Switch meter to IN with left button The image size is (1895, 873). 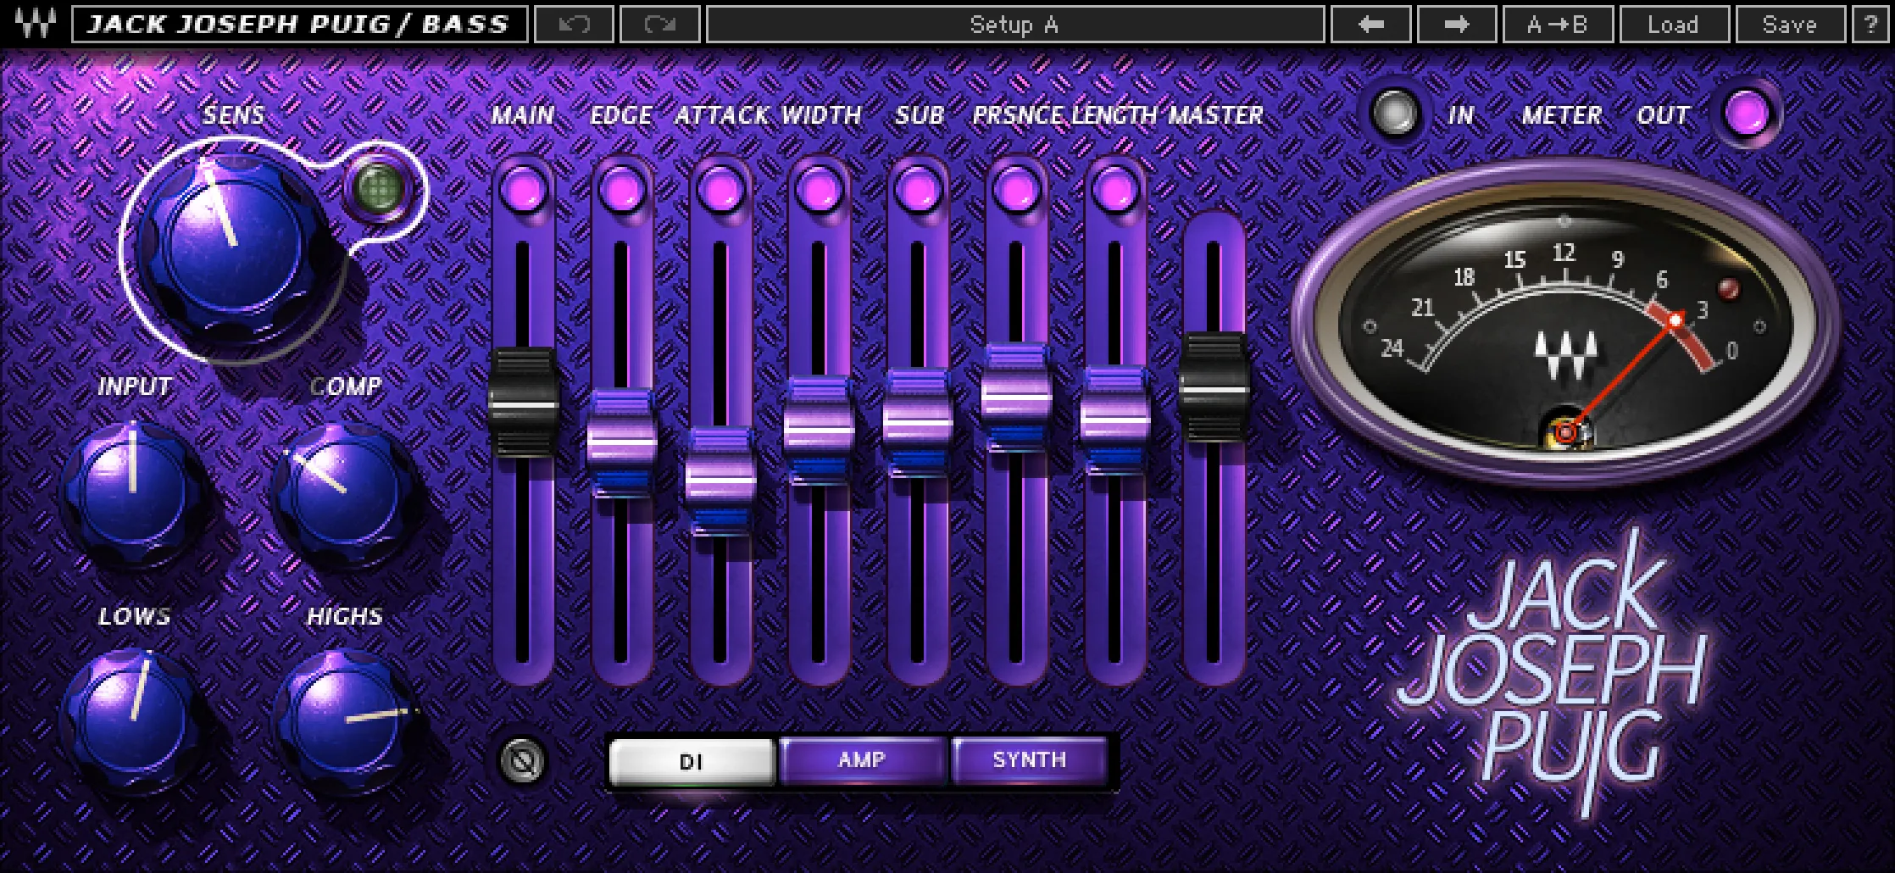coord(1395,114)
